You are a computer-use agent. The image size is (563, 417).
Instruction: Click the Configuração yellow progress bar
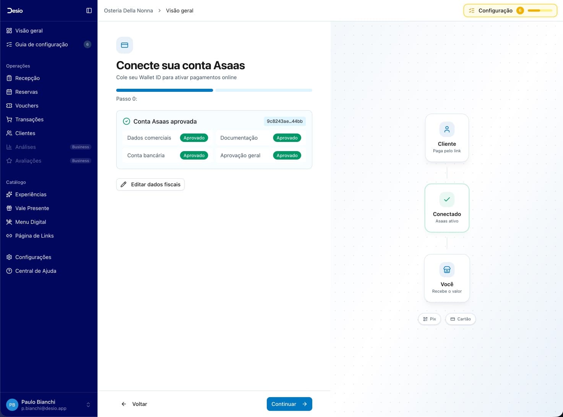point(540,11)
